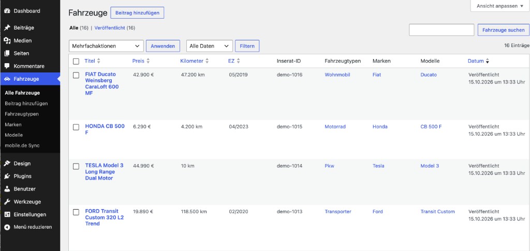
Task: Click the Einstellungen sliders icon
Action: pos(7,215)
